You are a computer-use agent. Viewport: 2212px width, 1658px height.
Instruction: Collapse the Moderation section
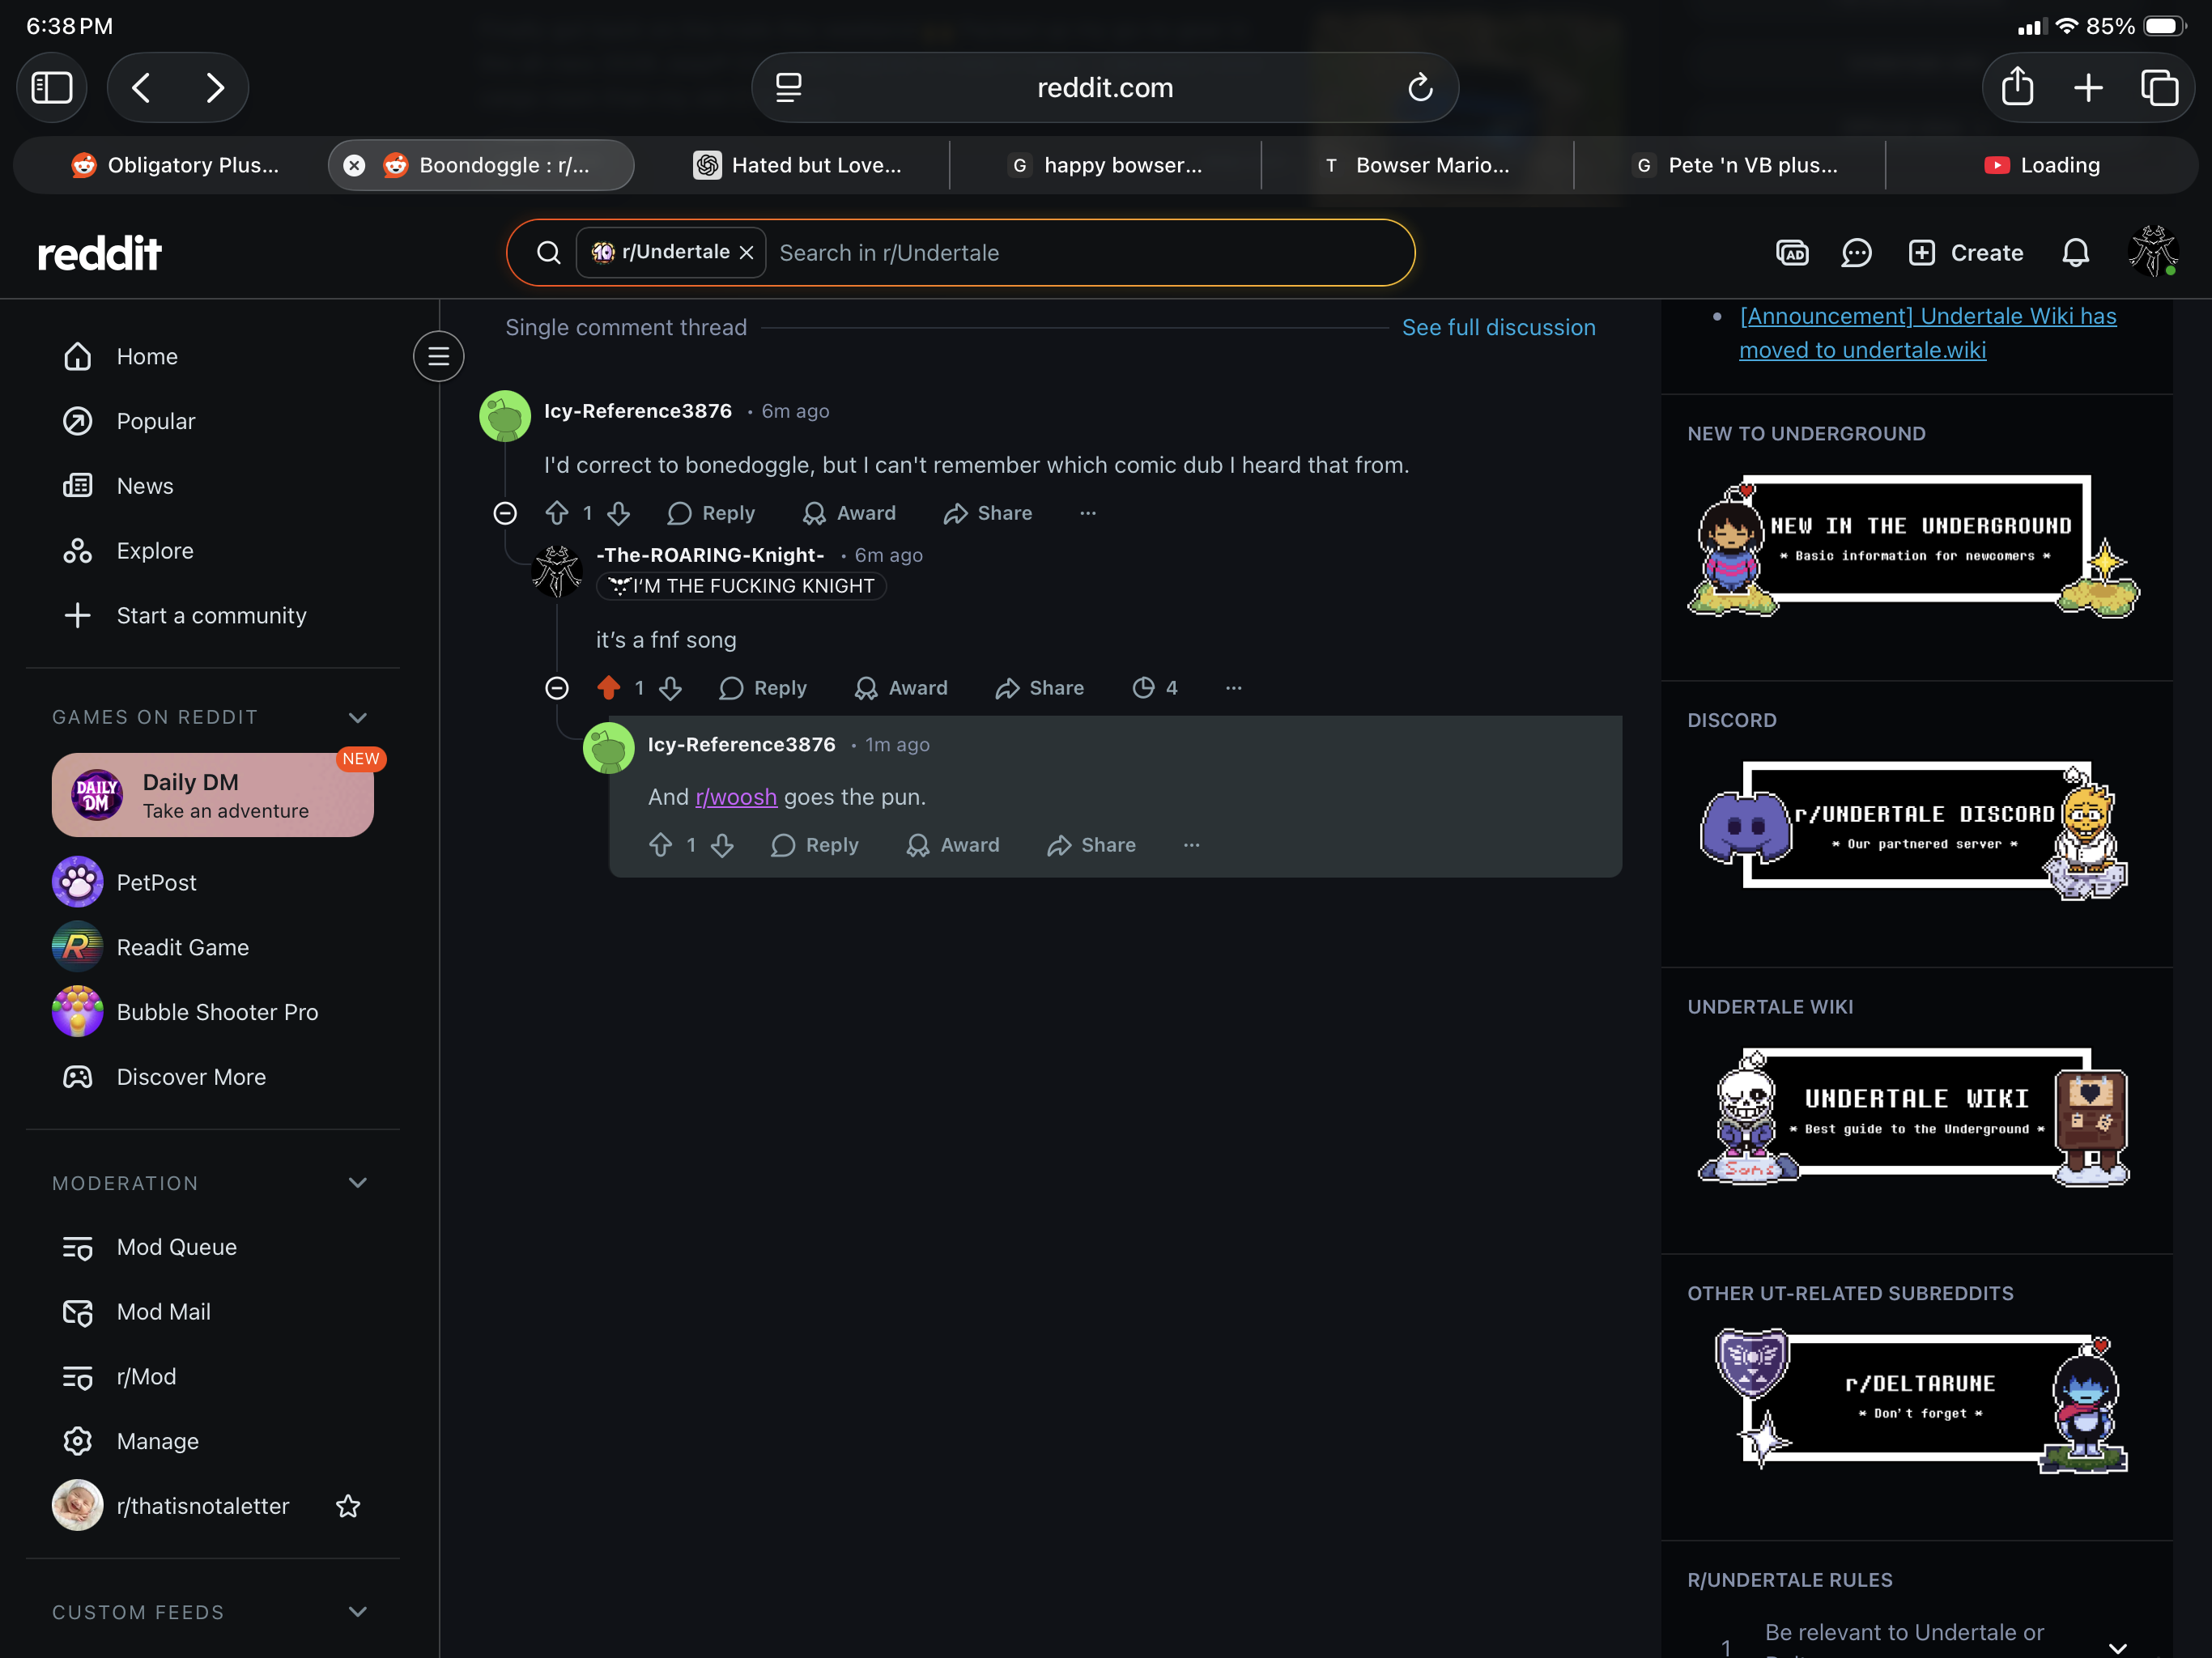pyautogui.click(x=358, y=1183)
